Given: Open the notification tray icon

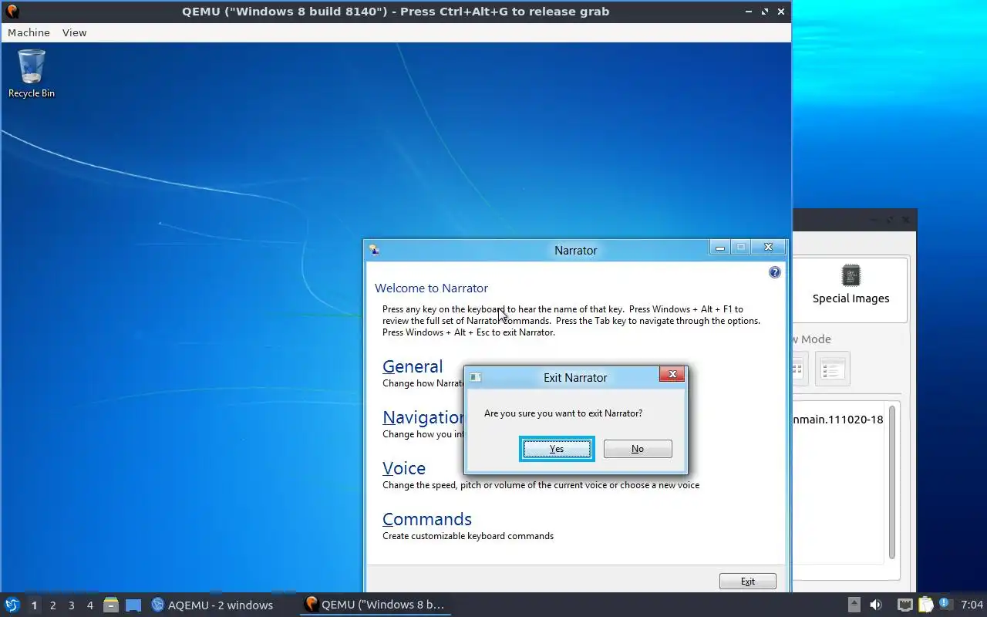Looking at the screenshot, I should [x=945, y=604].
